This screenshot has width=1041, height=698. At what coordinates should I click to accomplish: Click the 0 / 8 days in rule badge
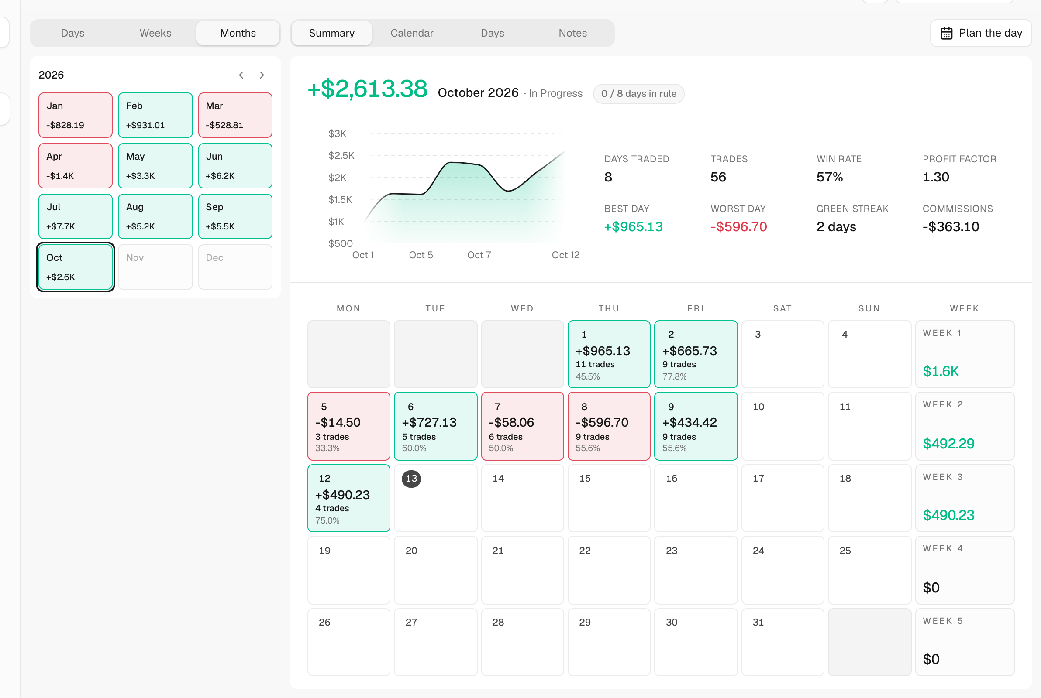(638, 94)
